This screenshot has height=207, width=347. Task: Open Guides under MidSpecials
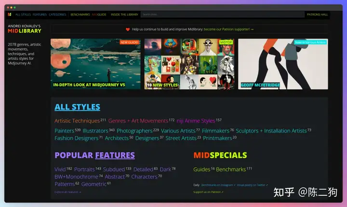point(201,169)
